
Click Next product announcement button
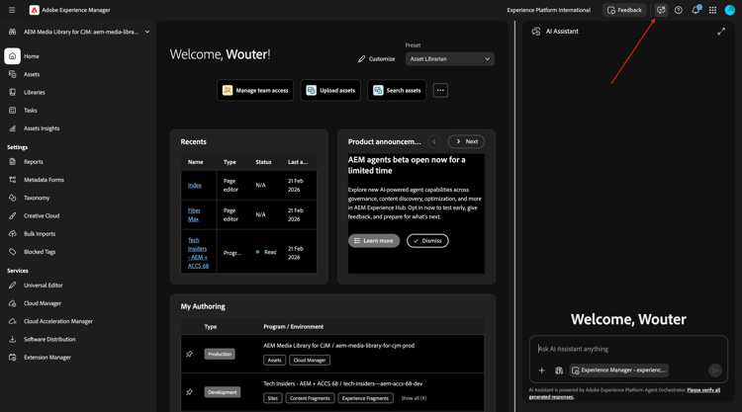pos(467,141)
